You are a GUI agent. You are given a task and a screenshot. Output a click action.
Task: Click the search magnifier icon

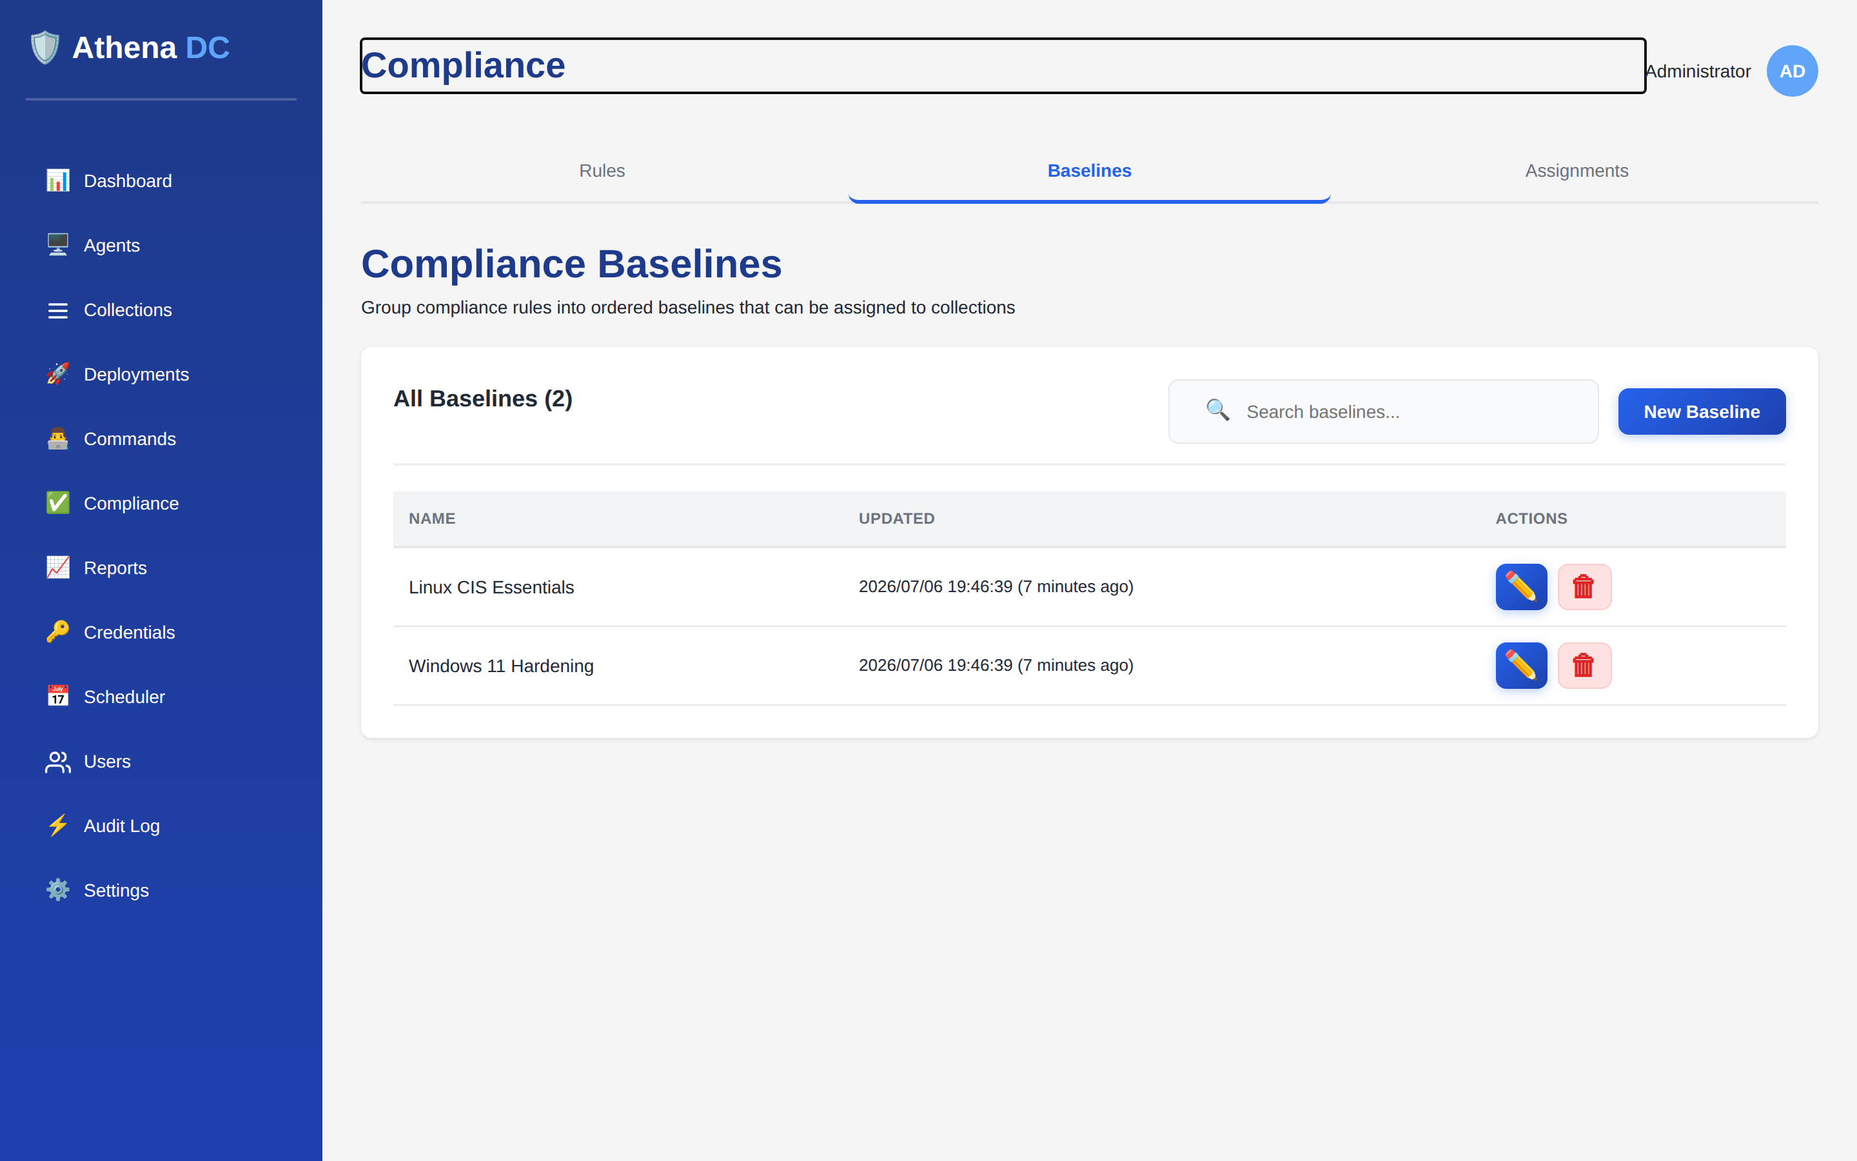click(x=1218, y=410)
